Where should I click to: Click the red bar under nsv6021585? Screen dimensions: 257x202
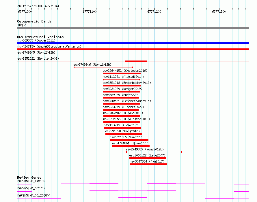(129, 140)
